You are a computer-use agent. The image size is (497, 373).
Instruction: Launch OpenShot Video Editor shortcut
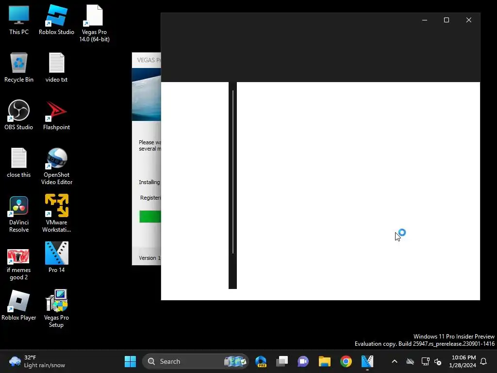[x=56, y=167]
